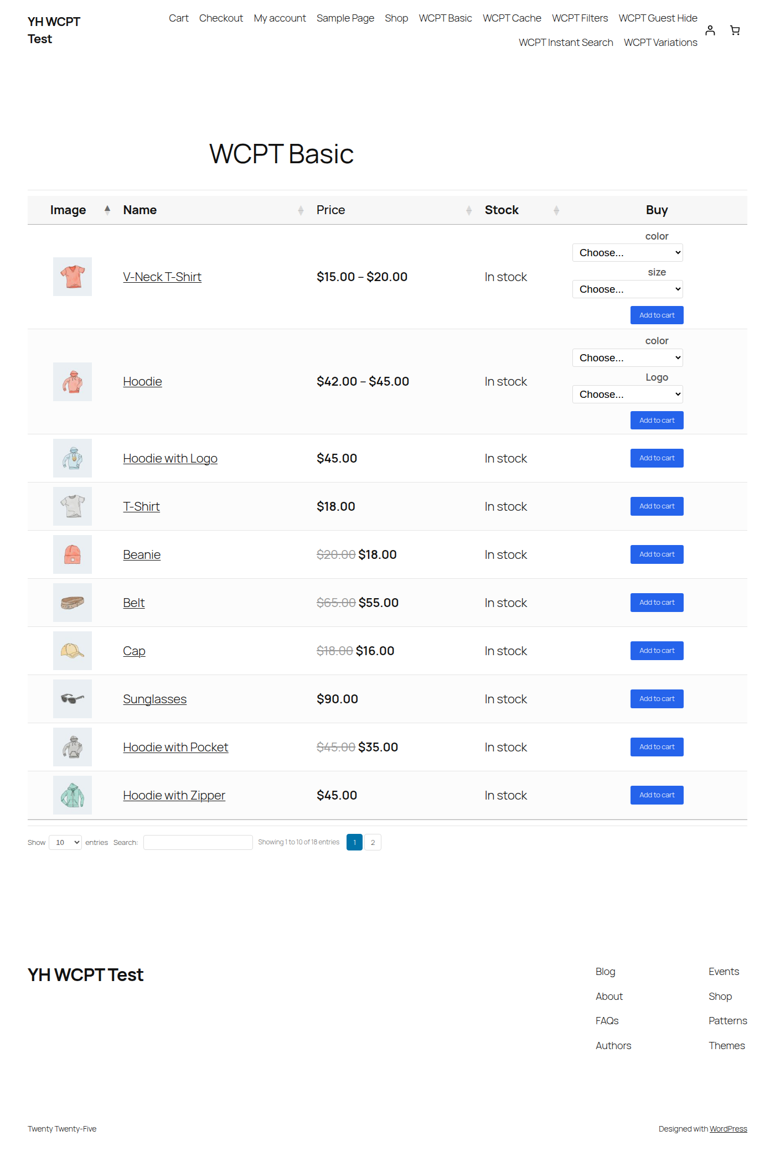Open the Show entries count dropdown
The height and width of the screenshot is (1162, 775).
[x=65, y=842]
